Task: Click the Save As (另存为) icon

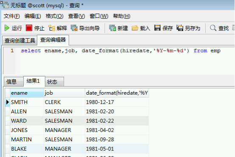Action: point(180,28)
